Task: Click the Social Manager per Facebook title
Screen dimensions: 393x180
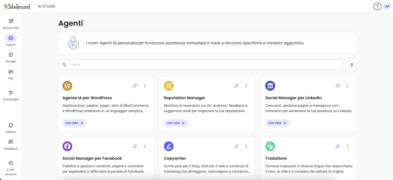Action: [92, 159]
